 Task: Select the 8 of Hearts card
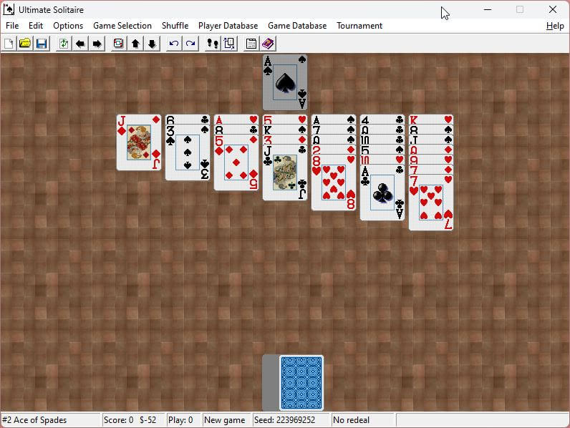coord(334,183)
